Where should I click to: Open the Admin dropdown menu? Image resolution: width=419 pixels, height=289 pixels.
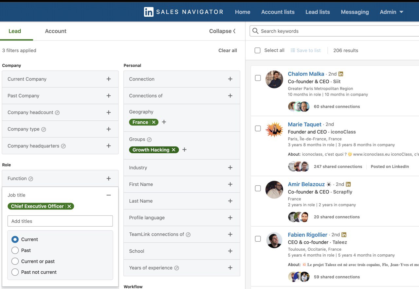392,12
